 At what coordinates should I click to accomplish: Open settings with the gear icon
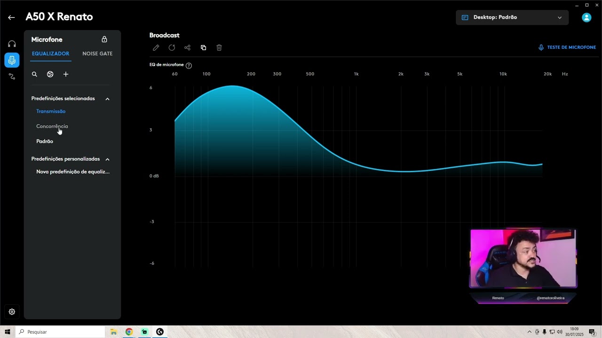pyautogui.click(x=12, y=312)
